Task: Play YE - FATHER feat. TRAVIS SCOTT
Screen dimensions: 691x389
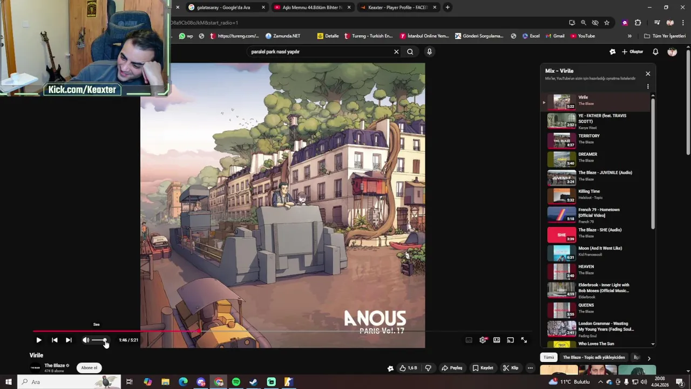Action: tap(597, 121)
